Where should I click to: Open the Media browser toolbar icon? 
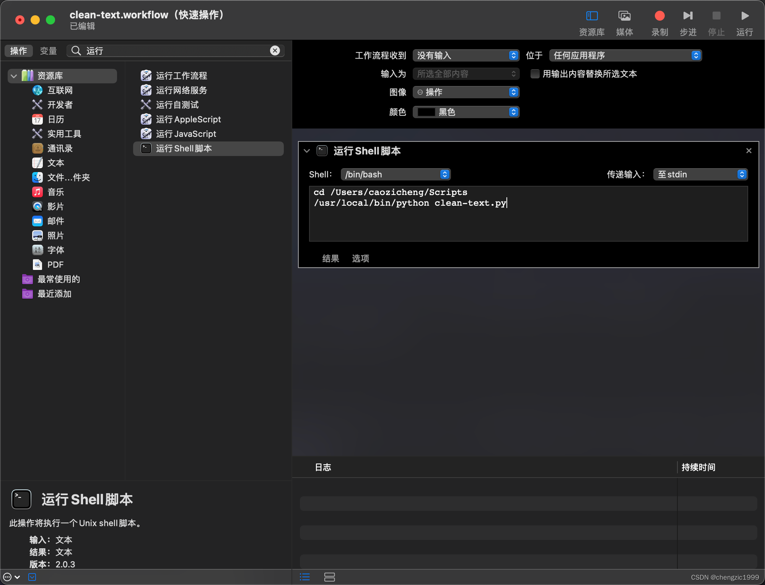pyautogui.click(x=624, y=16)
